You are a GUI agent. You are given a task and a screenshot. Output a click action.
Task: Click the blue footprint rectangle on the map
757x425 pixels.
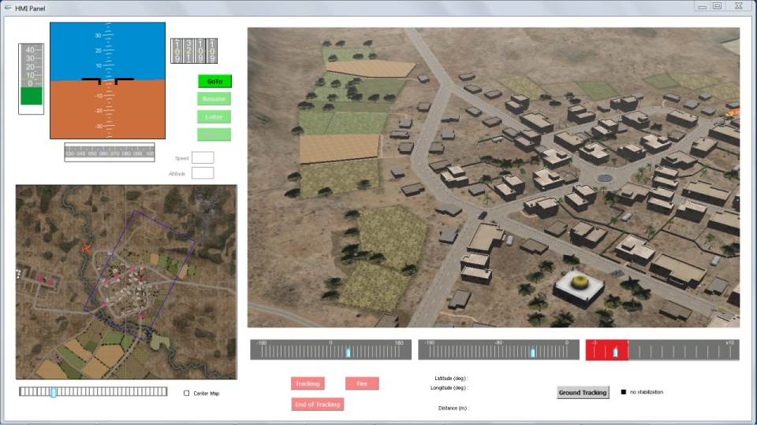point(140,275)
